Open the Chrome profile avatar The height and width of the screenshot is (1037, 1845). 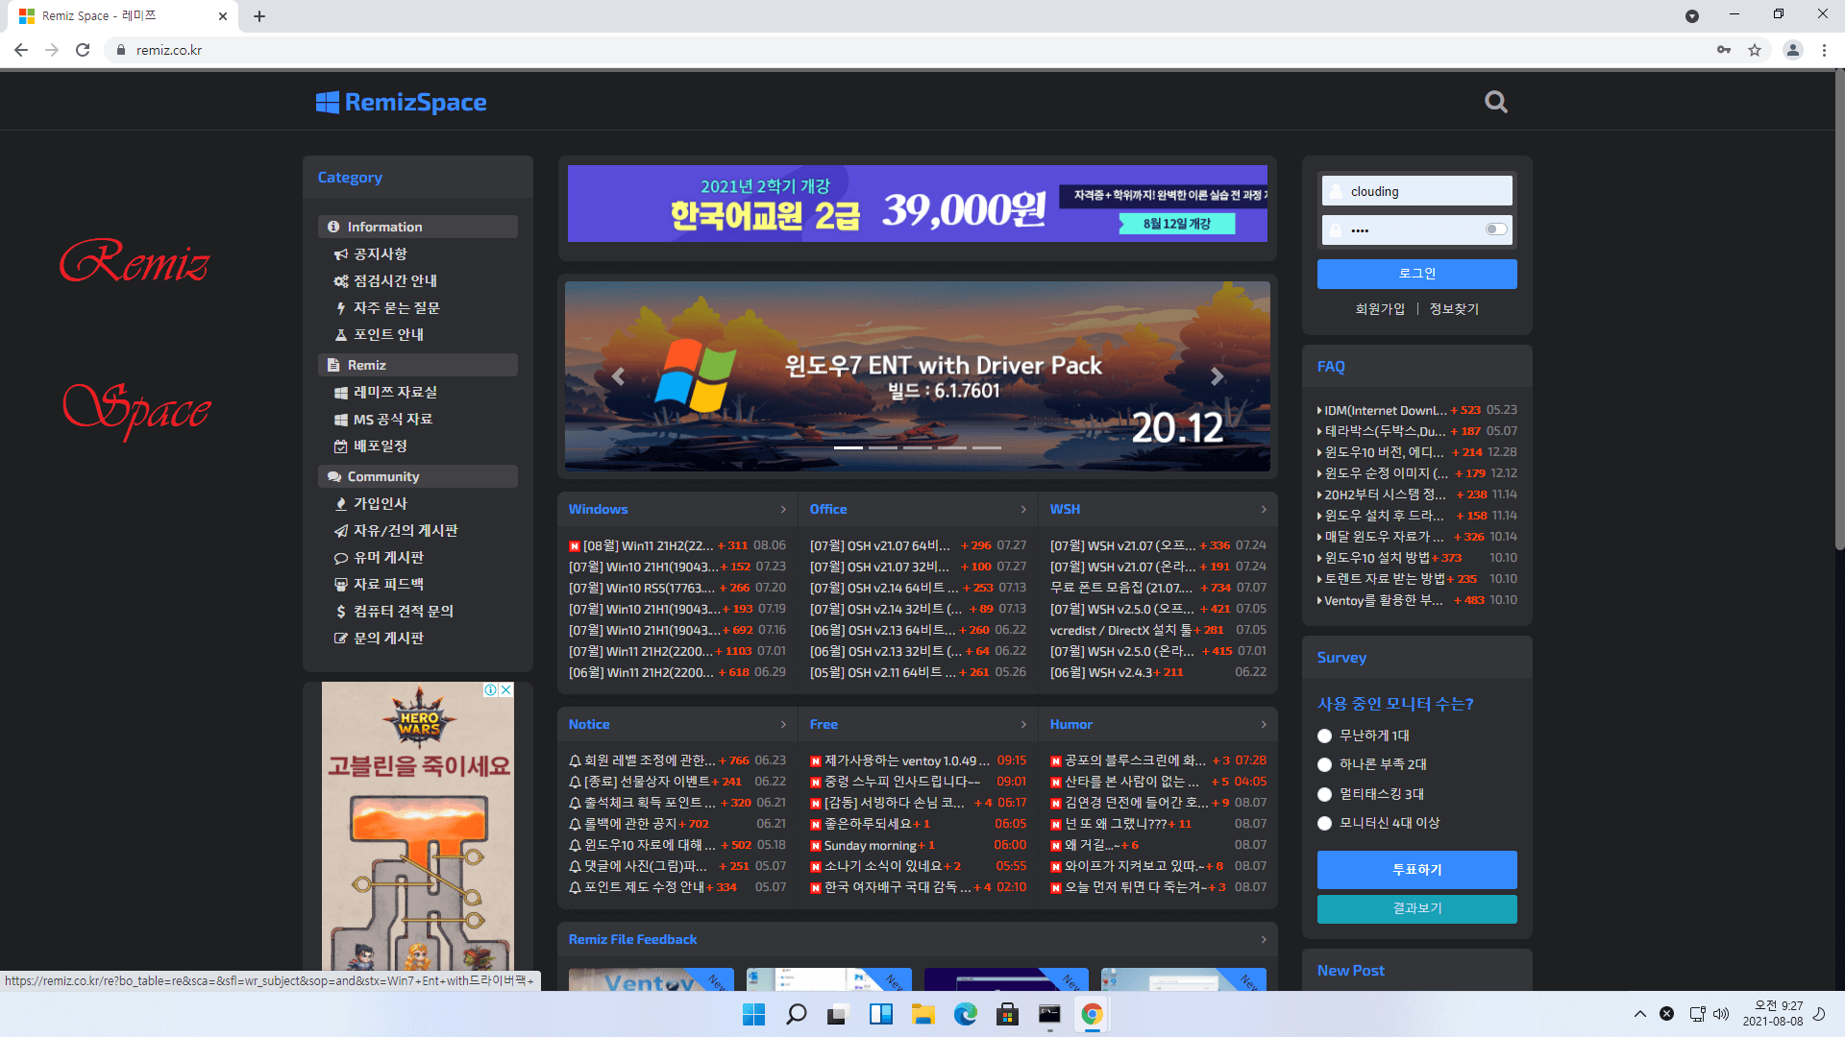coord(1792,50)
